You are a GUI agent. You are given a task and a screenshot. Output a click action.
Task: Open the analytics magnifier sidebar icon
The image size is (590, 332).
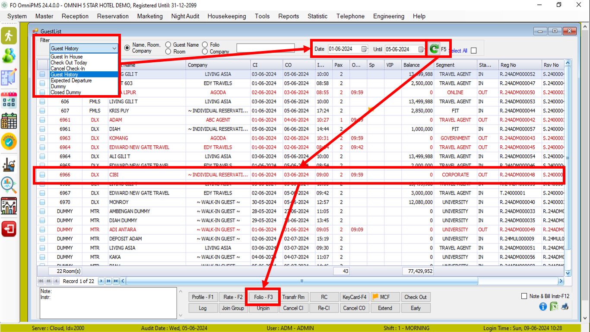tap(9, 185)
